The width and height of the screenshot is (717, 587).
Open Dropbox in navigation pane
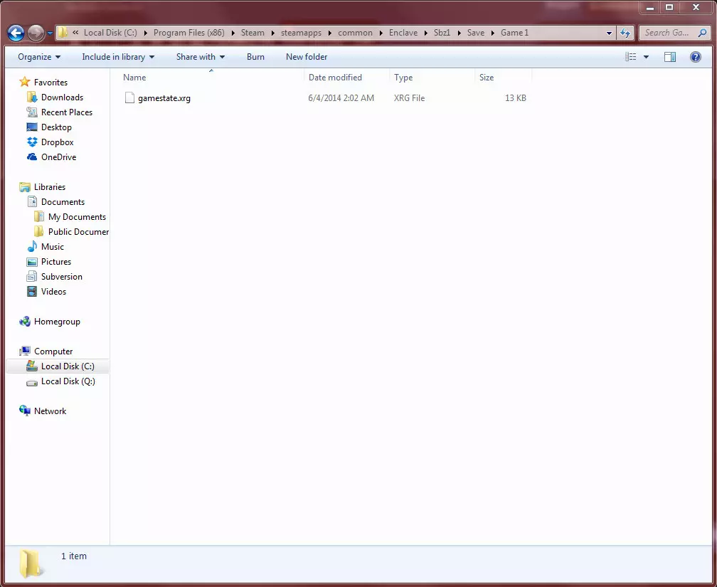[x=57, y=142]
